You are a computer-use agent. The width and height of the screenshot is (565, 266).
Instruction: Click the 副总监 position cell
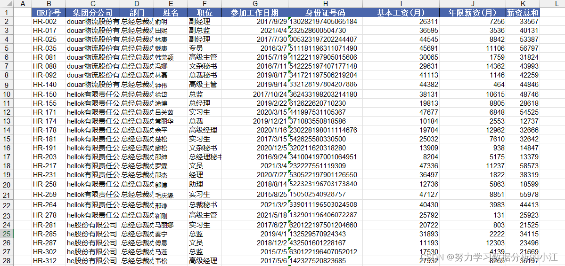(205, 31)
